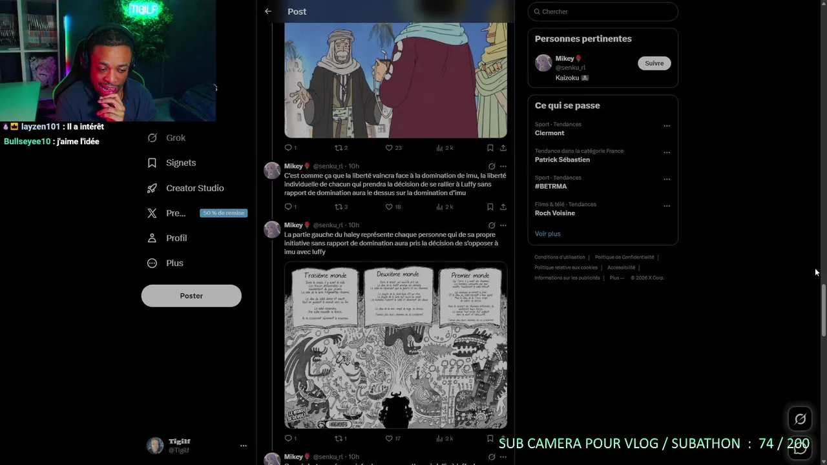The width and height of the screenshot is (827, 465).
Task: Open more options for the Clermont trend
Action: click(x=667, y=126)
